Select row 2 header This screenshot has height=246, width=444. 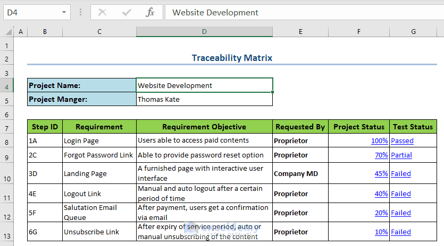[6, 59]
